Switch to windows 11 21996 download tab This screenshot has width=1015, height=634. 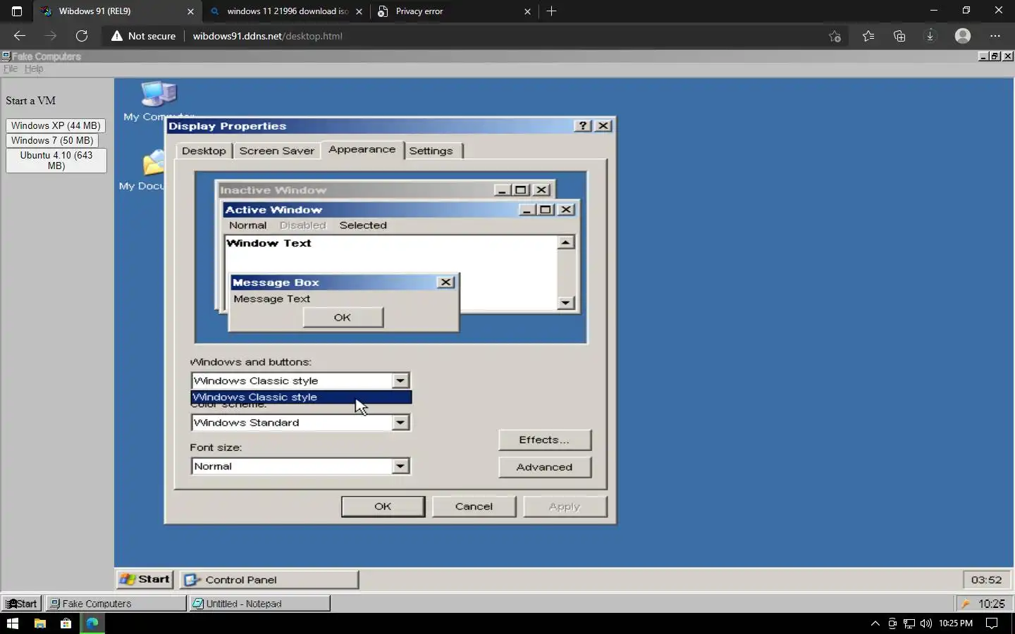[x=287, y=11]
